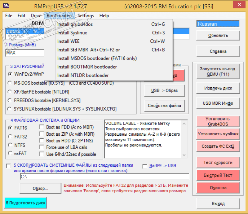Choose Install BOOTMGR bootloader entry

[x=108, y=67]
